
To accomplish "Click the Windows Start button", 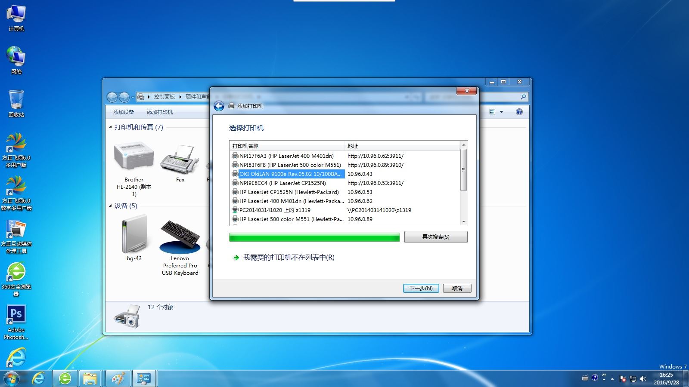I will coord(12,379).
